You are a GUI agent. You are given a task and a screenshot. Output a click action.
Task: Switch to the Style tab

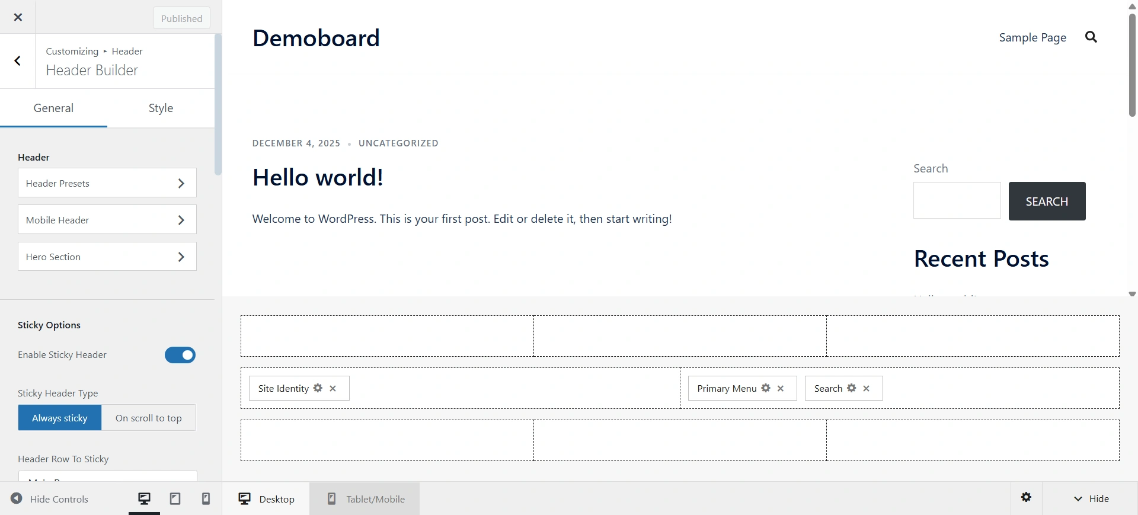coord(161,108)
